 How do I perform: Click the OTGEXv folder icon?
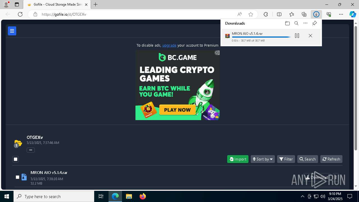coord(18,143)
